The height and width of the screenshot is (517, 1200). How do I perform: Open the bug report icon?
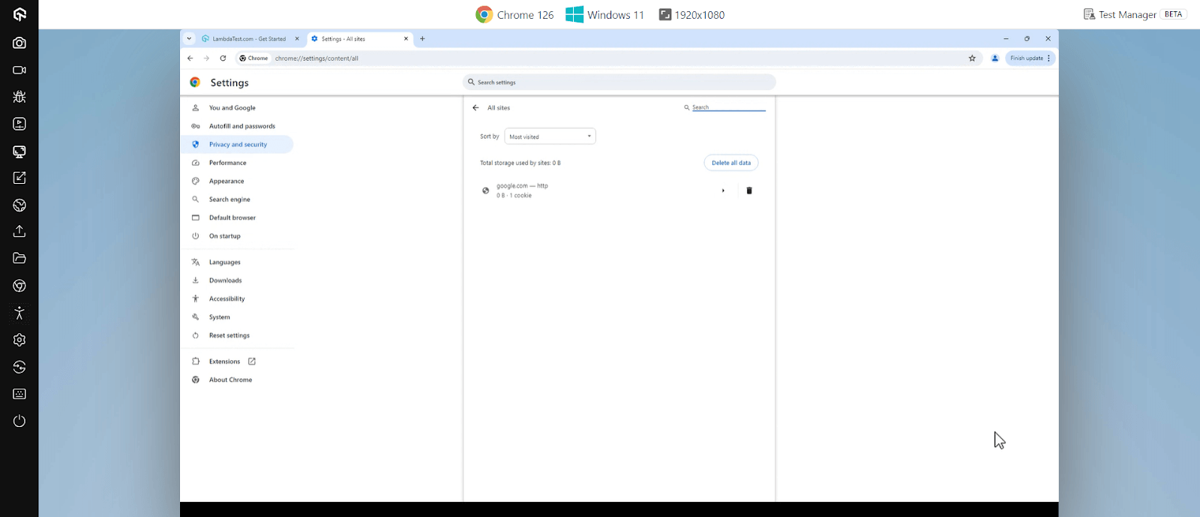(x=19, y=97)
